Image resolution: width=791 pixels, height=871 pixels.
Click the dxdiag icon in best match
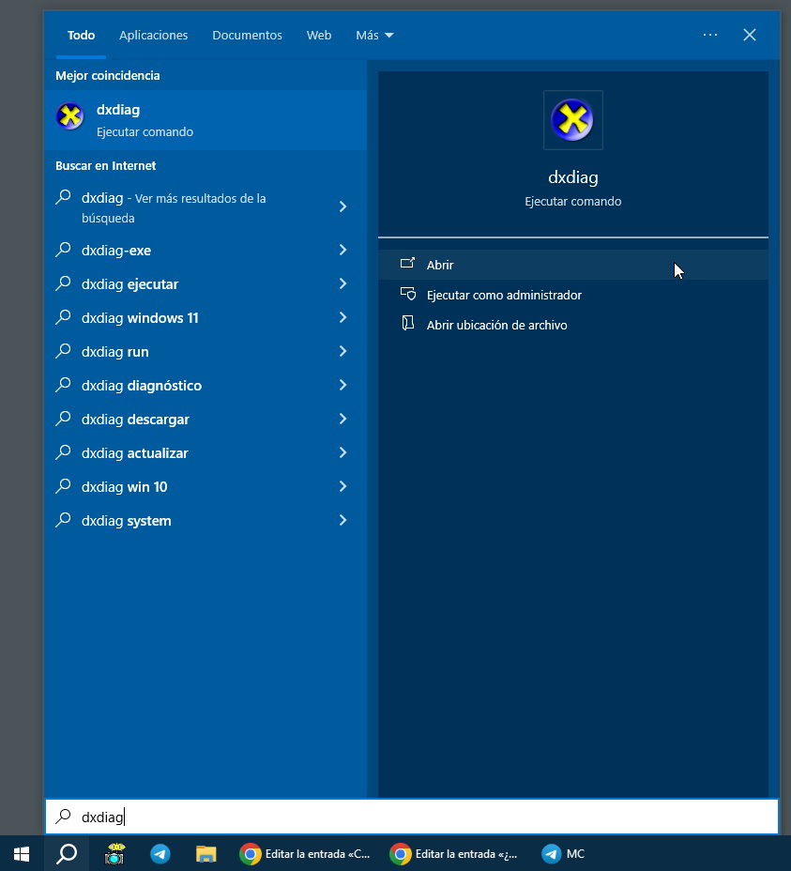pos(70,116)
